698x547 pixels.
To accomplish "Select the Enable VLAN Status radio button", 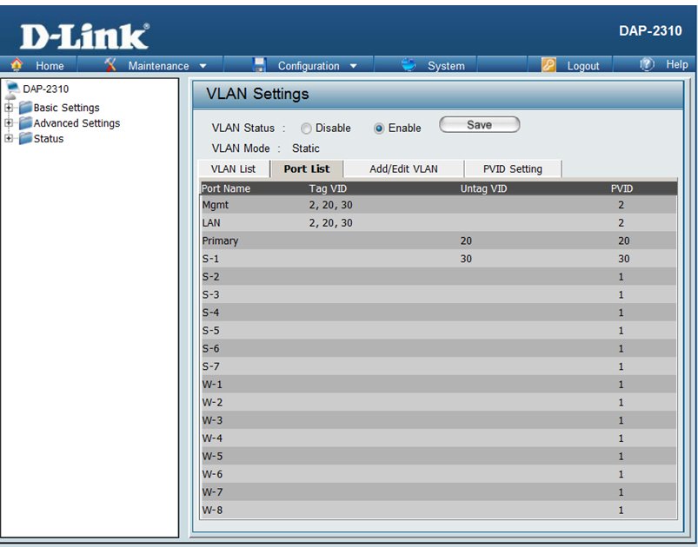I will (x=379, y=129).
